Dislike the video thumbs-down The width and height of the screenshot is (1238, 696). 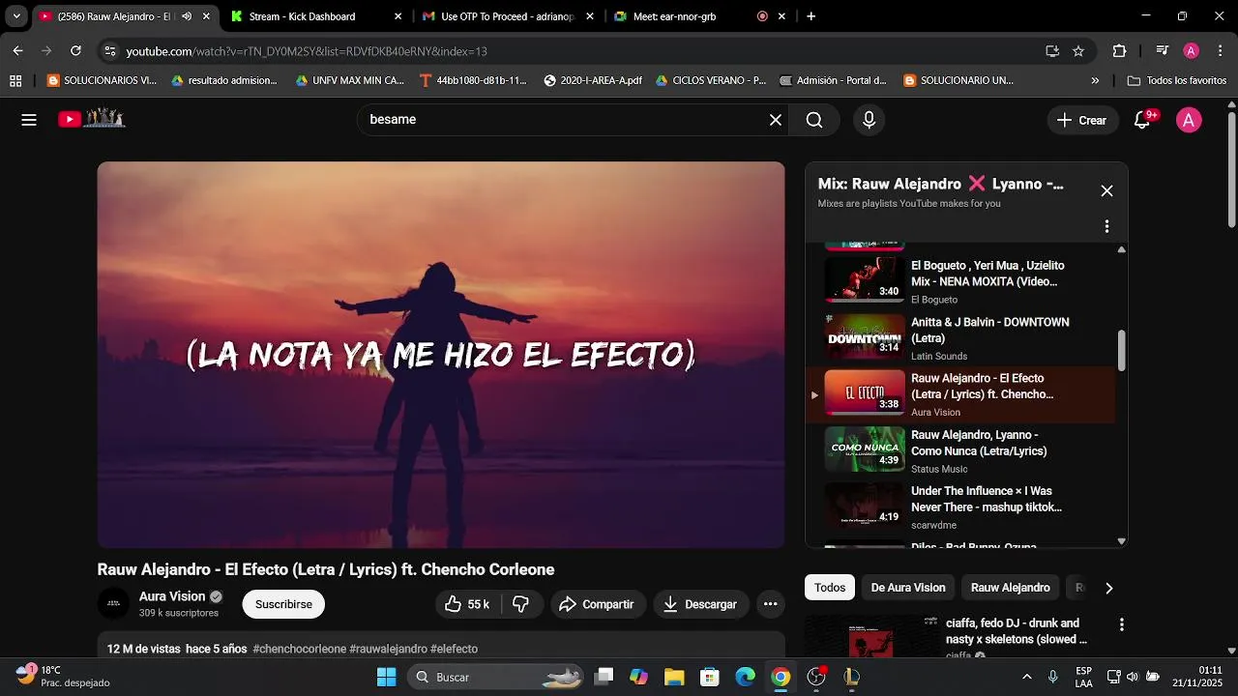pos(521,604)
